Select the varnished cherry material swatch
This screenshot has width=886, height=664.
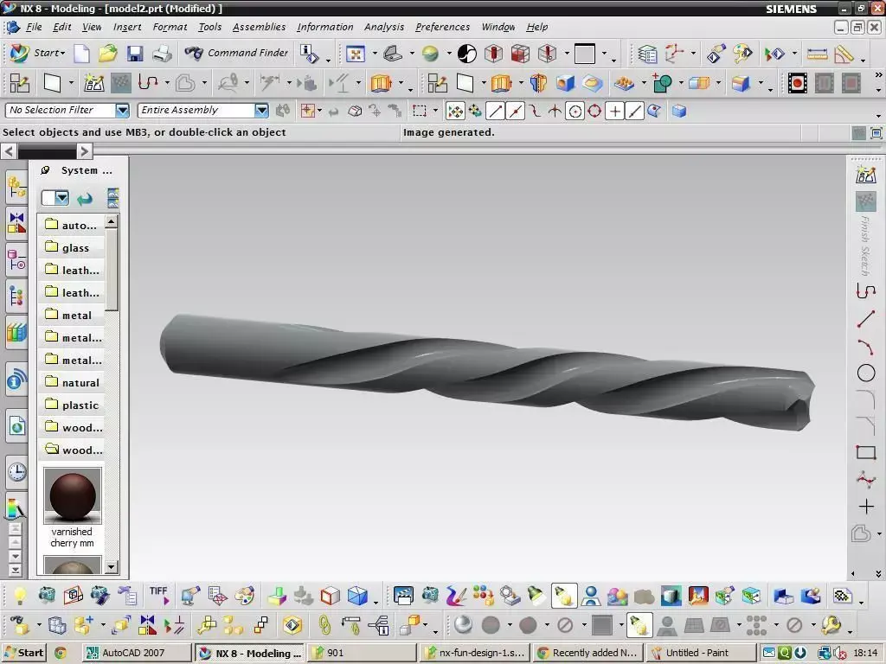(73, 495)
